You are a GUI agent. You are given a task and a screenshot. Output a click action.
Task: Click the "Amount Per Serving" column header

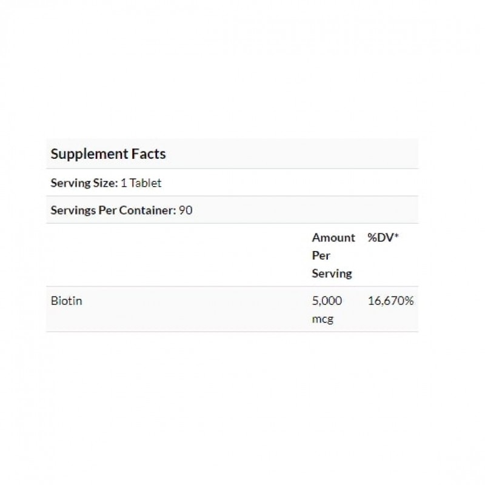(x=333, y=255)
